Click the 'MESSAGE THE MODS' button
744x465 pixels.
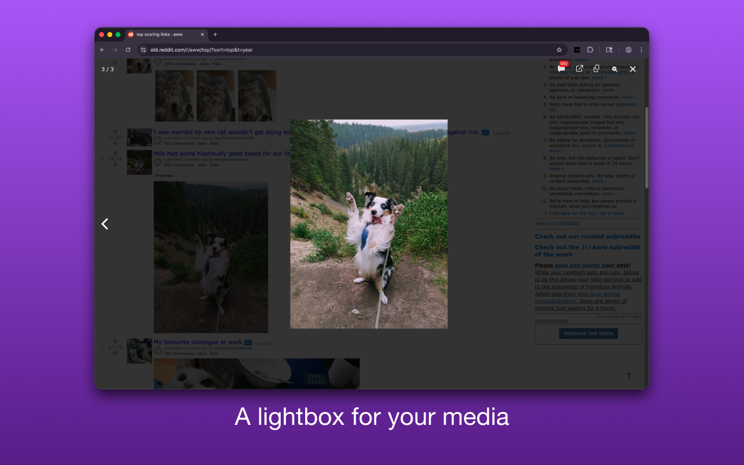(x=588, y=334)
